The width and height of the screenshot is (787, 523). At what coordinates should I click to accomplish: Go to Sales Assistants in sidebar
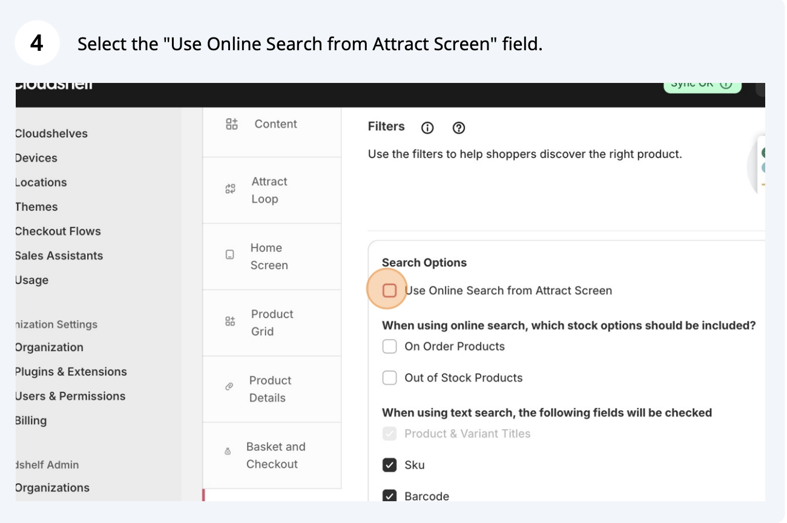tap(59, 255)
